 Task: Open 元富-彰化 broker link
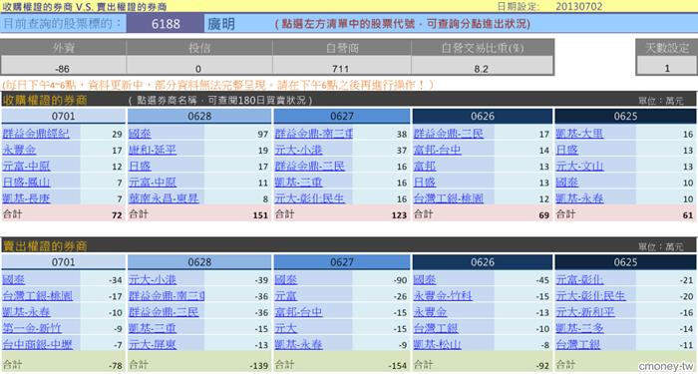coord(579,279)
